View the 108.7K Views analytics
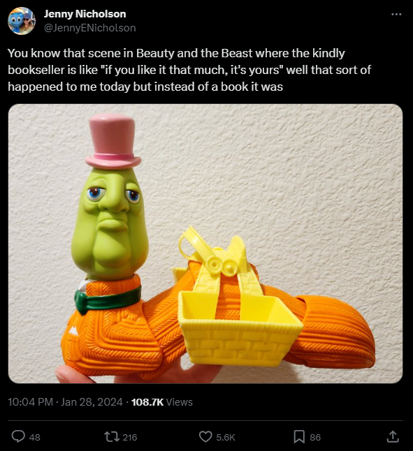This screenshot has width=413, height=451. point(161,402)
